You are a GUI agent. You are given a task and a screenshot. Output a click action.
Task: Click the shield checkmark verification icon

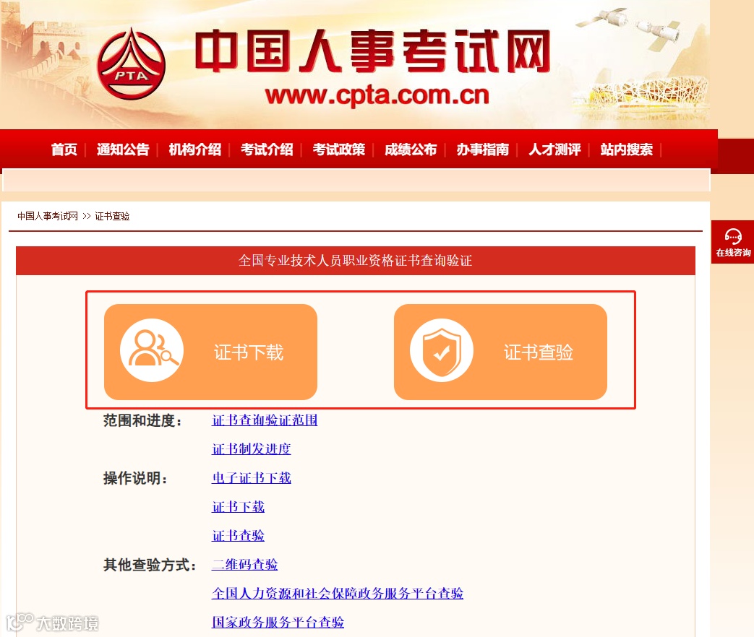click(x=442, y=350)
